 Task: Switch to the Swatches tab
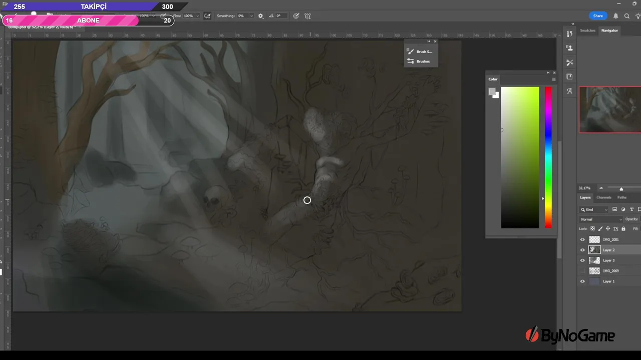pyautogui.click(x=587, y=30)
